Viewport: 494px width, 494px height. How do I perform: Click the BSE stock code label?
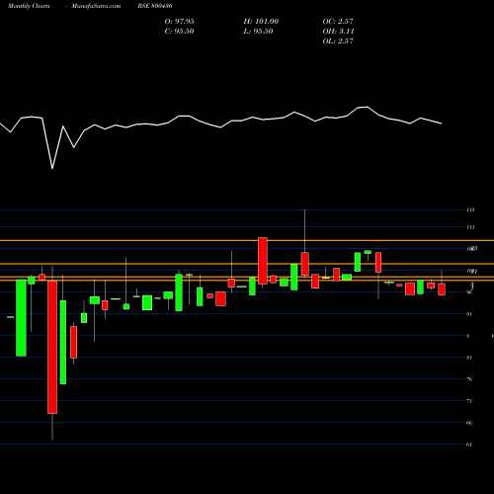tap(155, 6)
